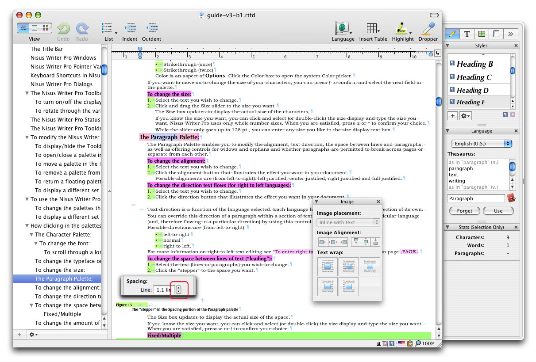This screenshot has height=362, width=536.
Task: Choose the first Text wrap thumbnail
Action: point(328,267)
